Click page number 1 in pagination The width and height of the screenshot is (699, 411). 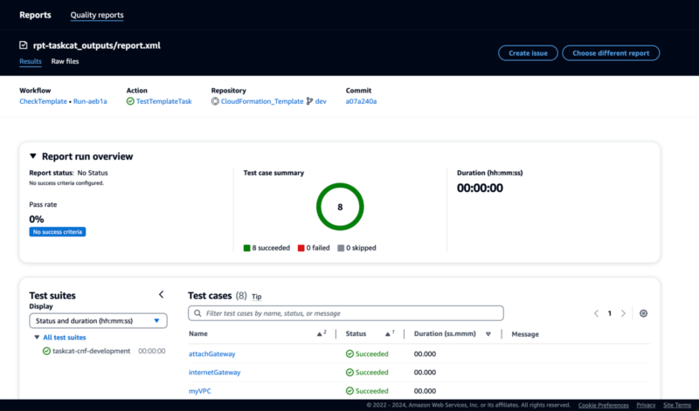click(x=609, y=313)
